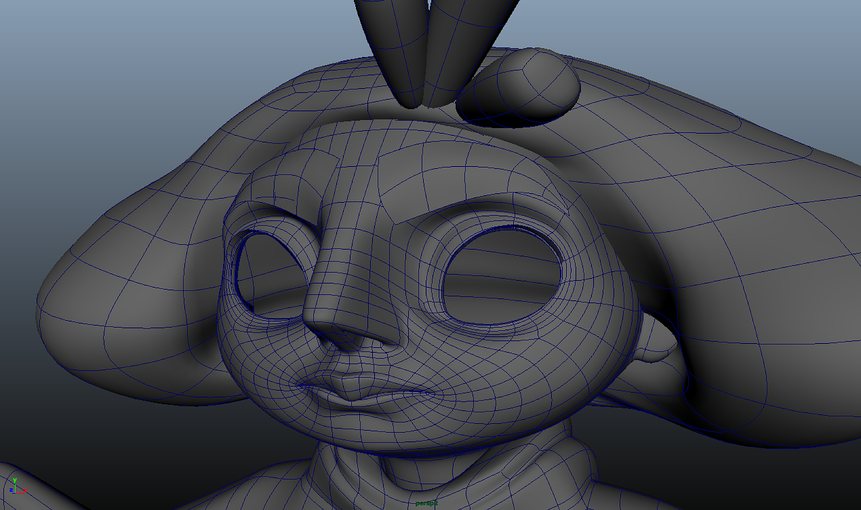Select the rounded cap on the head top
The image size is (861, 510).
pos(518,88)
